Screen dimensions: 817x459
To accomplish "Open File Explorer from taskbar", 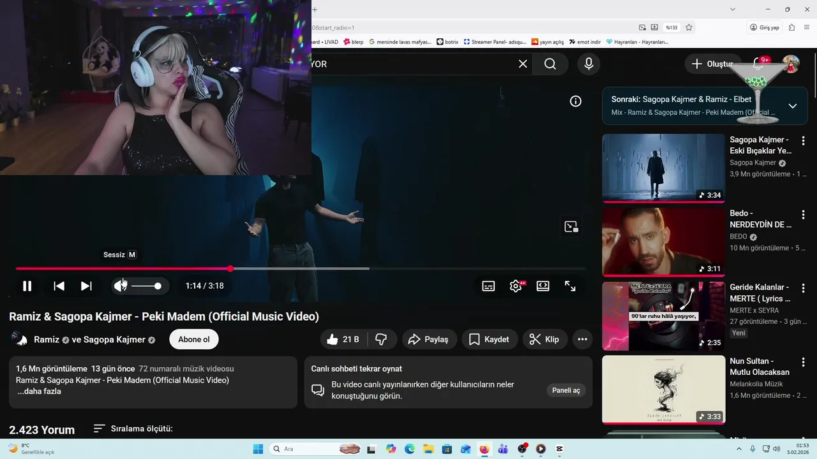I will pos(428,449).
